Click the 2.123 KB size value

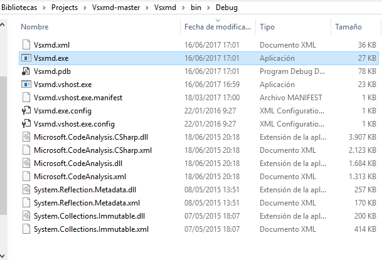click(363, 150)
